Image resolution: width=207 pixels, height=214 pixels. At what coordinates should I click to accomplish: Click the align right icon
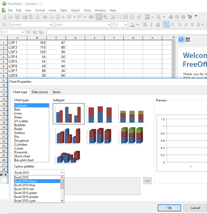click(179, 24)
